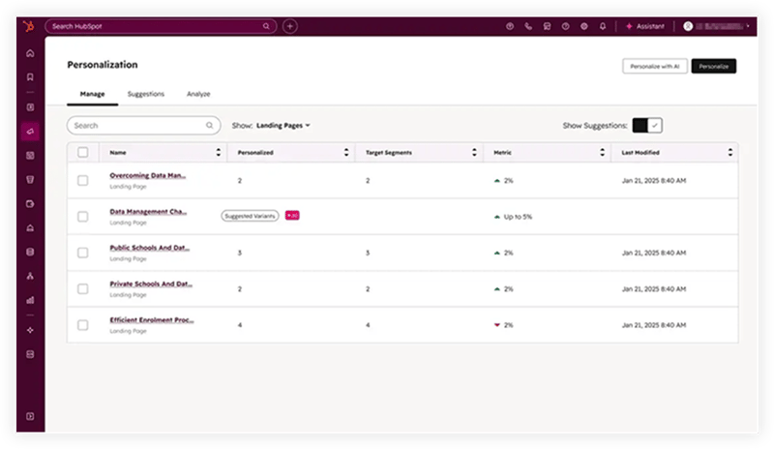Open the Bookmarks icon in sidebar
The image size is (774, 449).
tap(30, 77)
